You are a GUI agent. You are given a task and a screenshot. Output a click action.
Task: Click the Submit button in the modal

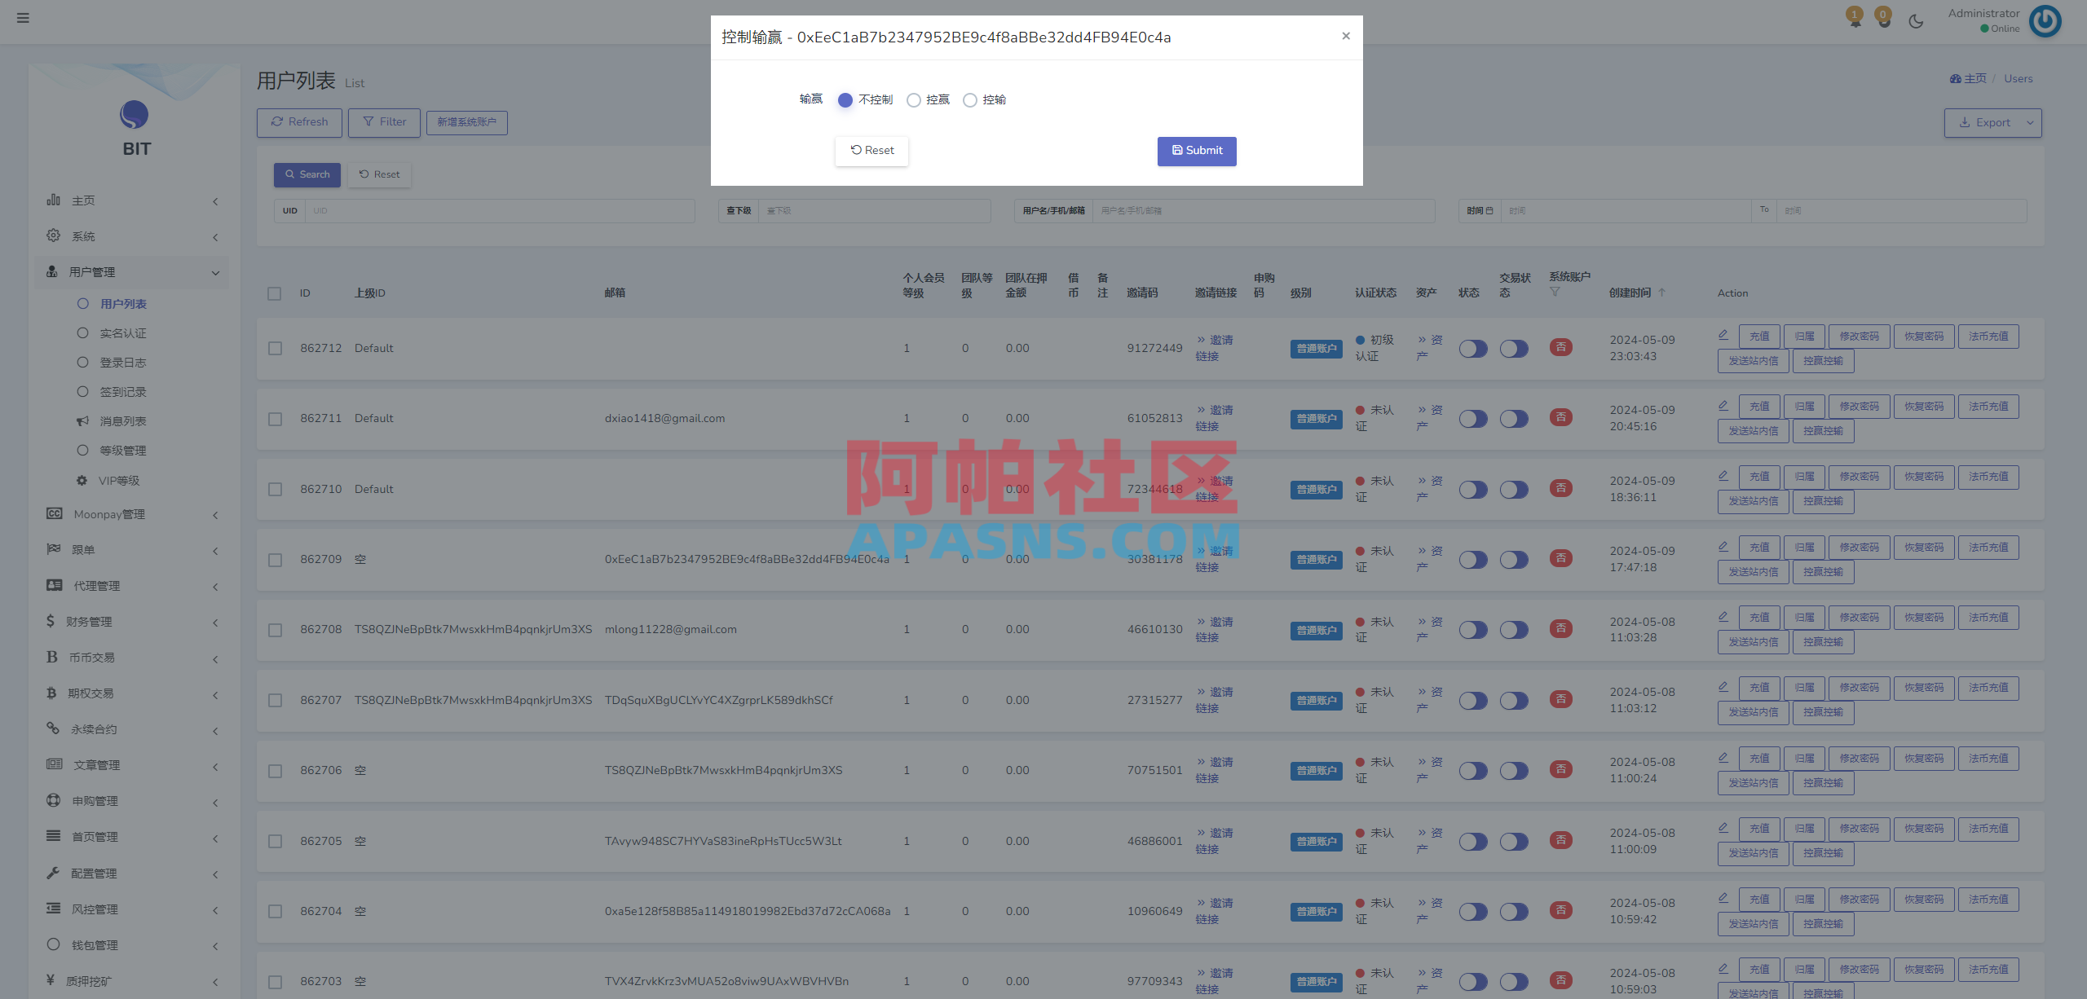point(1197,151)
